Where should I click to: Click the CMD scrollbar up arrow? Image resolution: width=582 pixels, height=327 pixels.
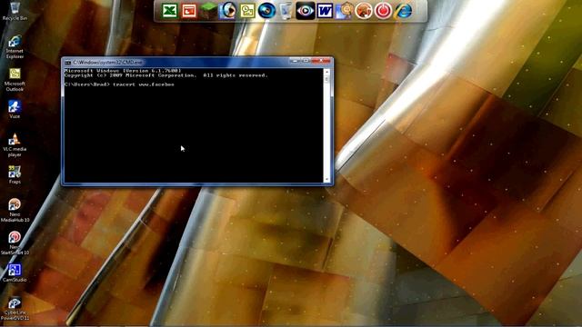click(327, 72)
